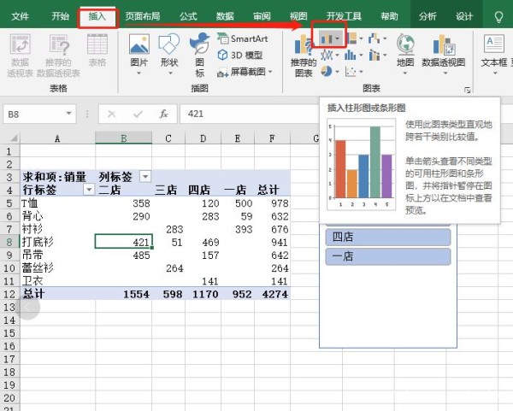Select the 一店 slicer item
Screen dimensions: 513x411
[388, 256]
